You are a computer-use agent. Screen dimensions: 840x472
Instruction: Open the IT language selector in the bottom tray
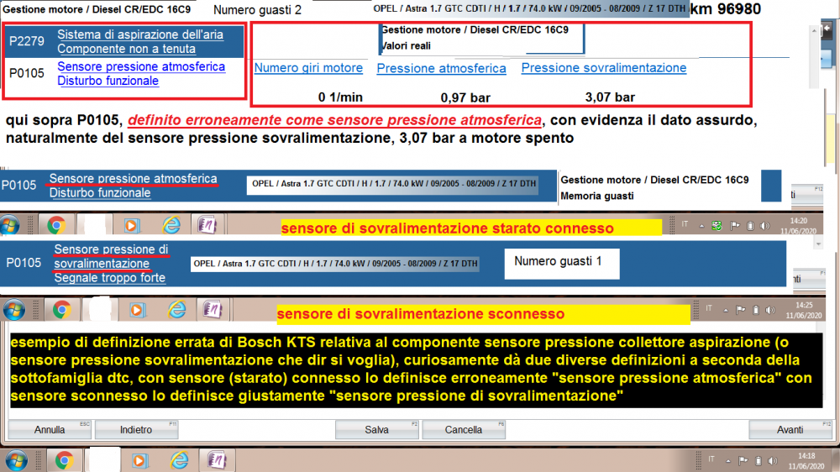click(x=711, y=460)
